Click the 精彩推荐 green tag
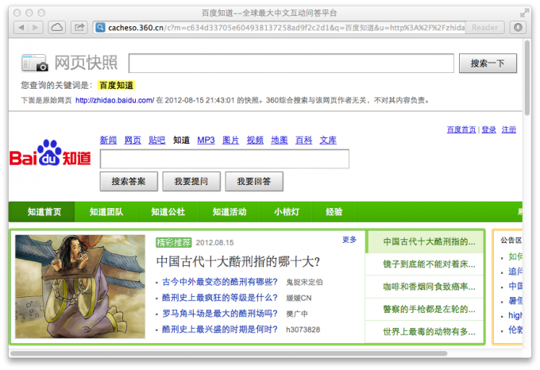The image size is (540, 370). click(174, 243)
